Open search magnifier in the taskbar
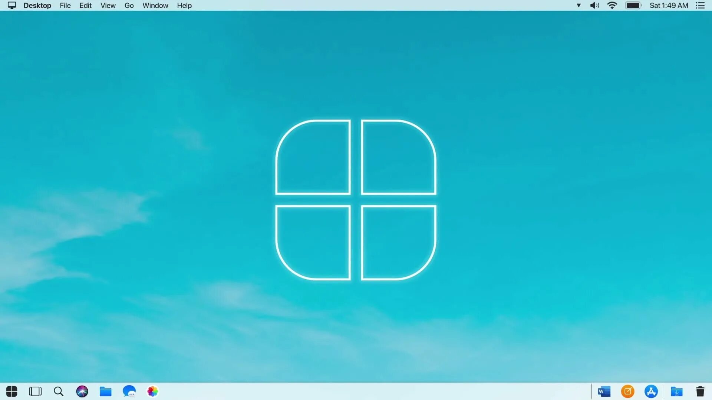Viewport: 712px width, 400px height. tap(59, 391)
